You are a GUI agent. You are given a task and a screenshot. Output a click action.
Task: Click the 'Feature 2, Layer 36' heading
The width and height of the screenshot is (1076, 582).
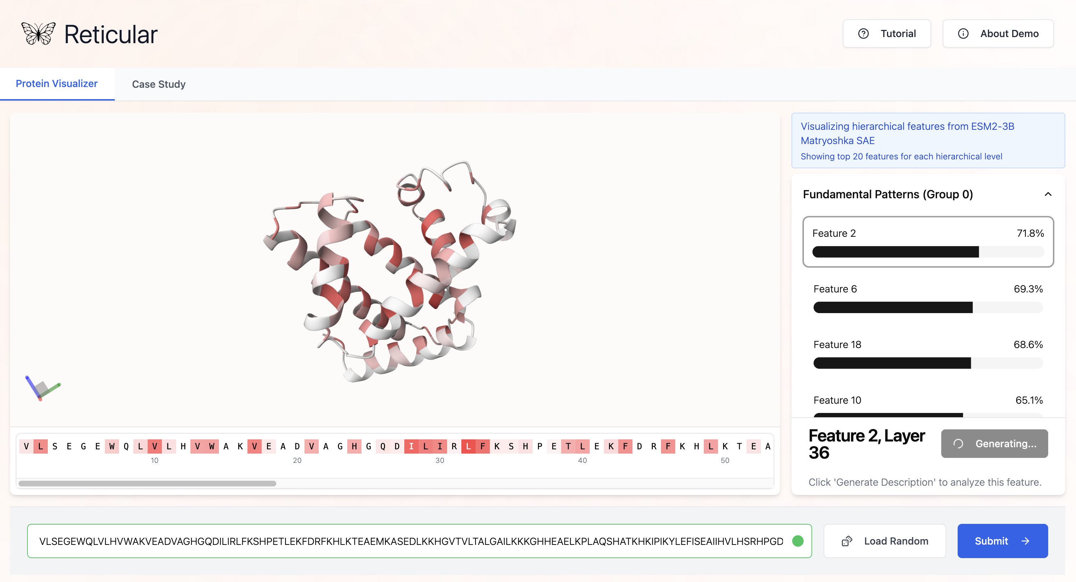click(x=866, y=444)
